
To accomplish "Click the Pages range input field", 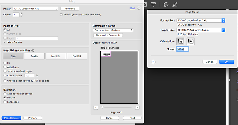I will (37, 38).
